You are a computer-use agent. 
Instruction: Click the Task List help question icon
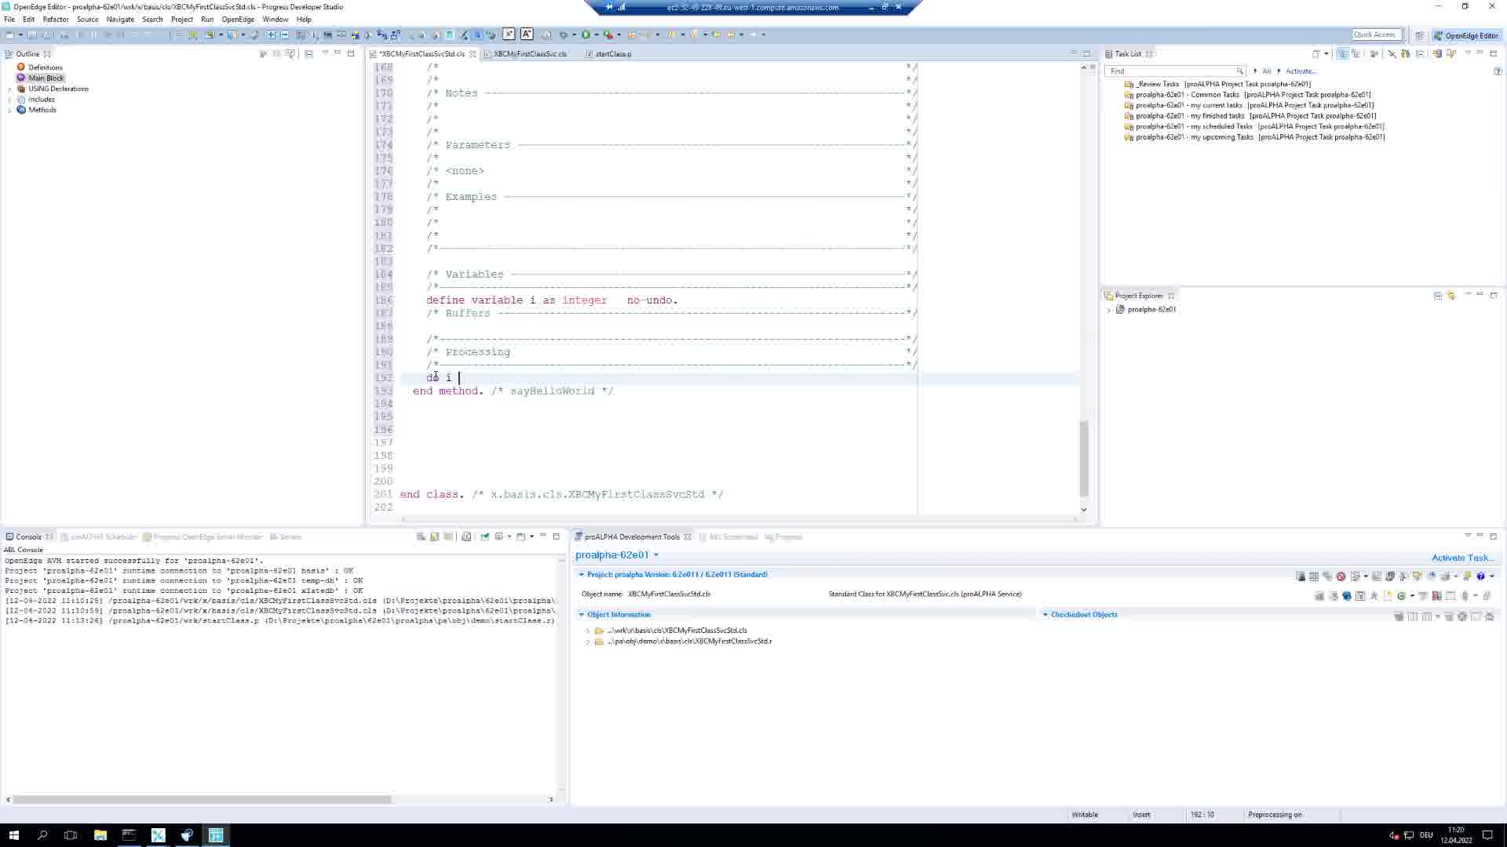1498,71
